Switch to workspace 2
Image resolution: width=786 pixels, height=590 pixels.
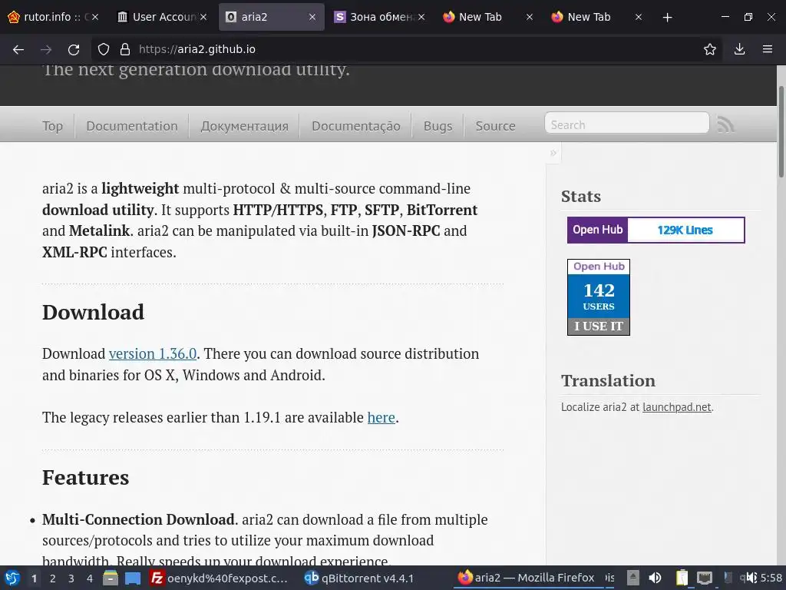(x=53, y=578)
